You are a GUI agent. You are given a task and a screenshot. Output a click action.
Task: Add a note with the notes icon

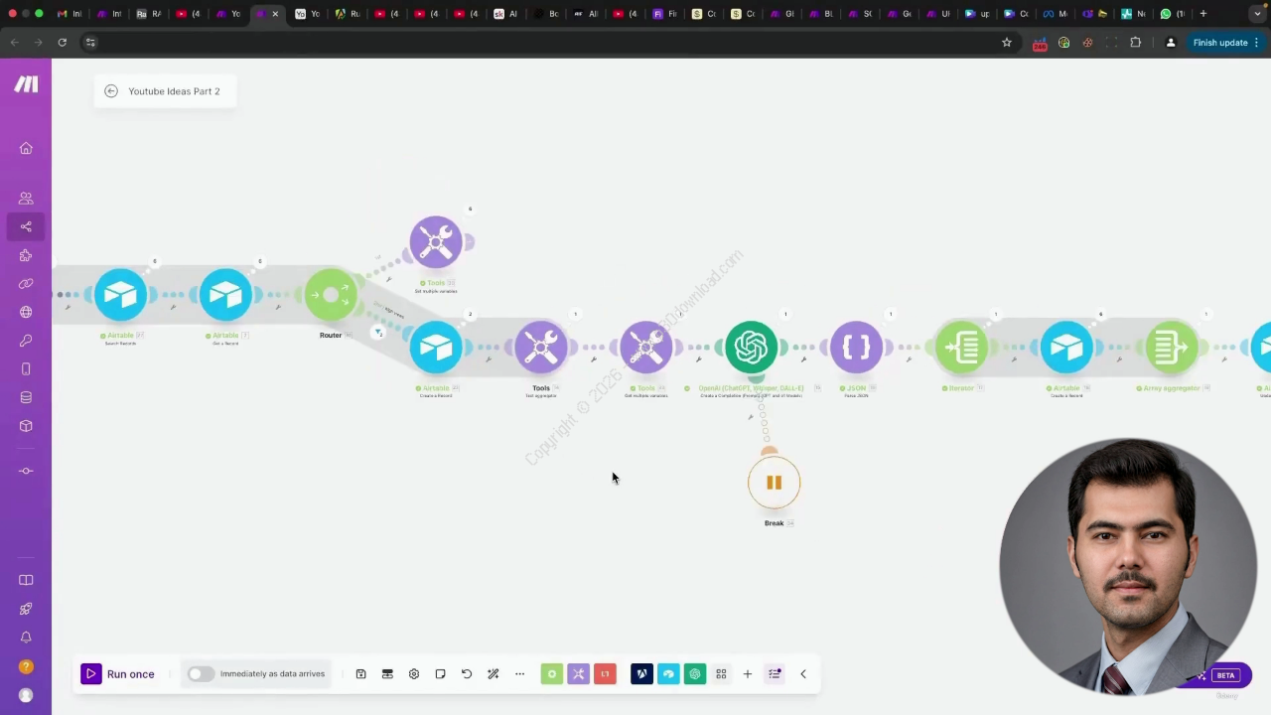(x=440, y=674)
